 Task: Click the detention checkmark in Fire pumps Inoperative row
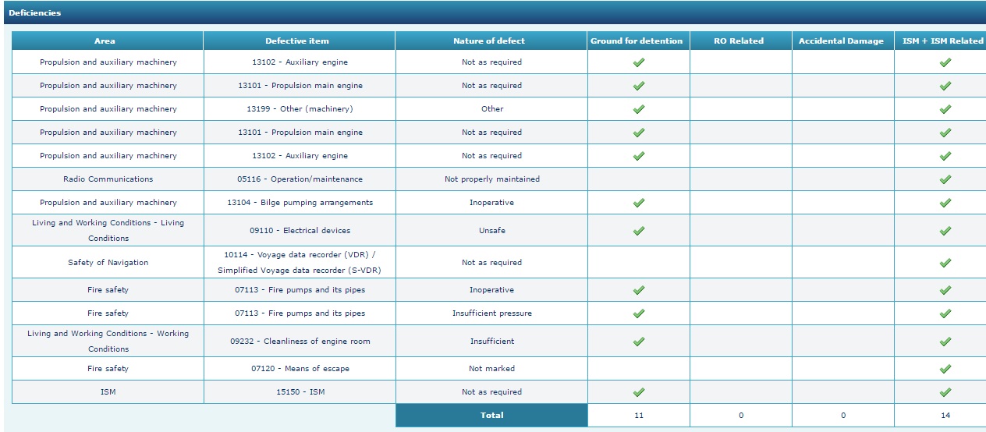click(639, 290)
